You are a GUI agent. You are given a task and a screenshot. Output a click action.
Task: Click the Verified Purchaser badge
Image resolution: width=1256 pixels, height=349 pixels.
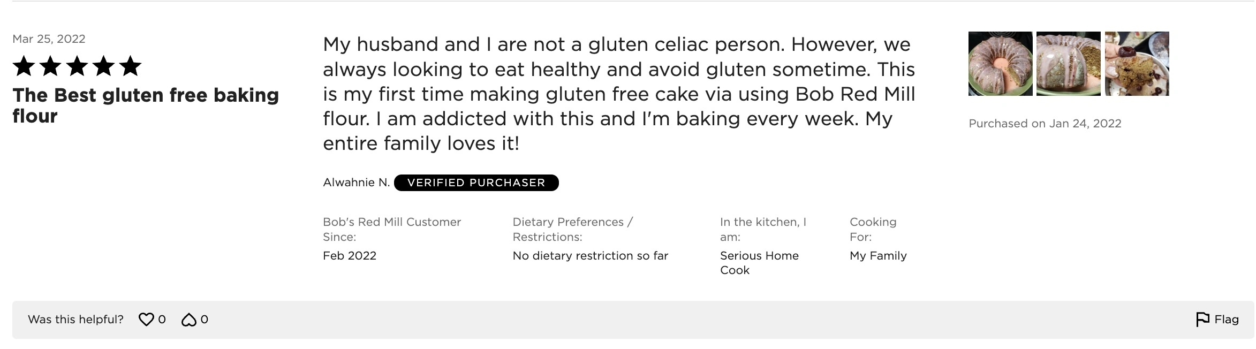click(x=476, y=183)
